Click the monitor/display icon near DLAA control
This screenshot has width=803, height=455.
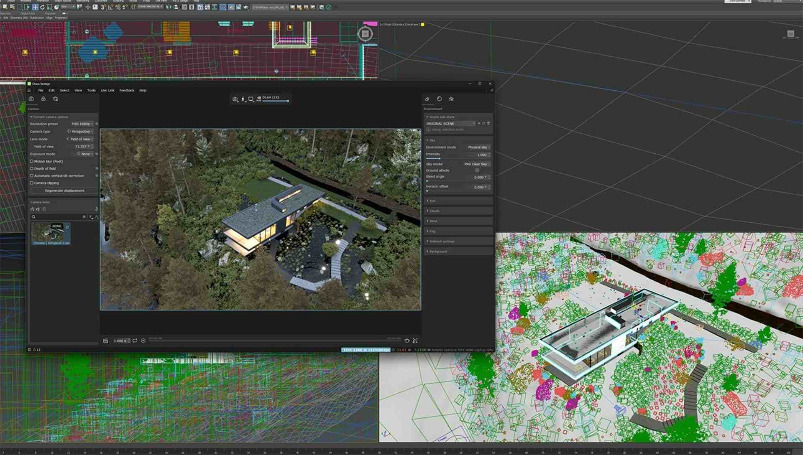tap(251, 98)
